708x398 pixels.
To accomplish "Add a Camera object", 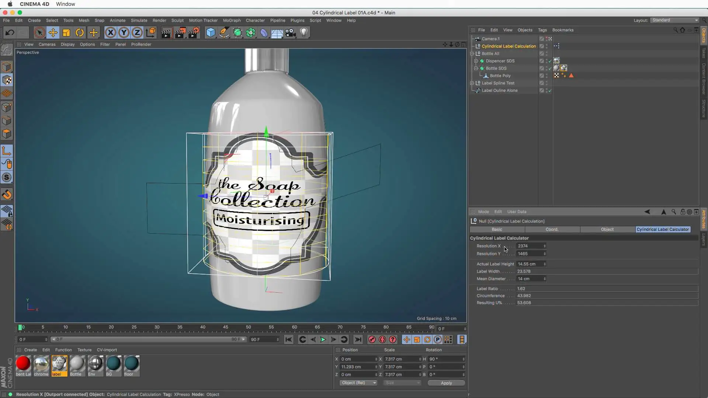I will coord(291,32).
